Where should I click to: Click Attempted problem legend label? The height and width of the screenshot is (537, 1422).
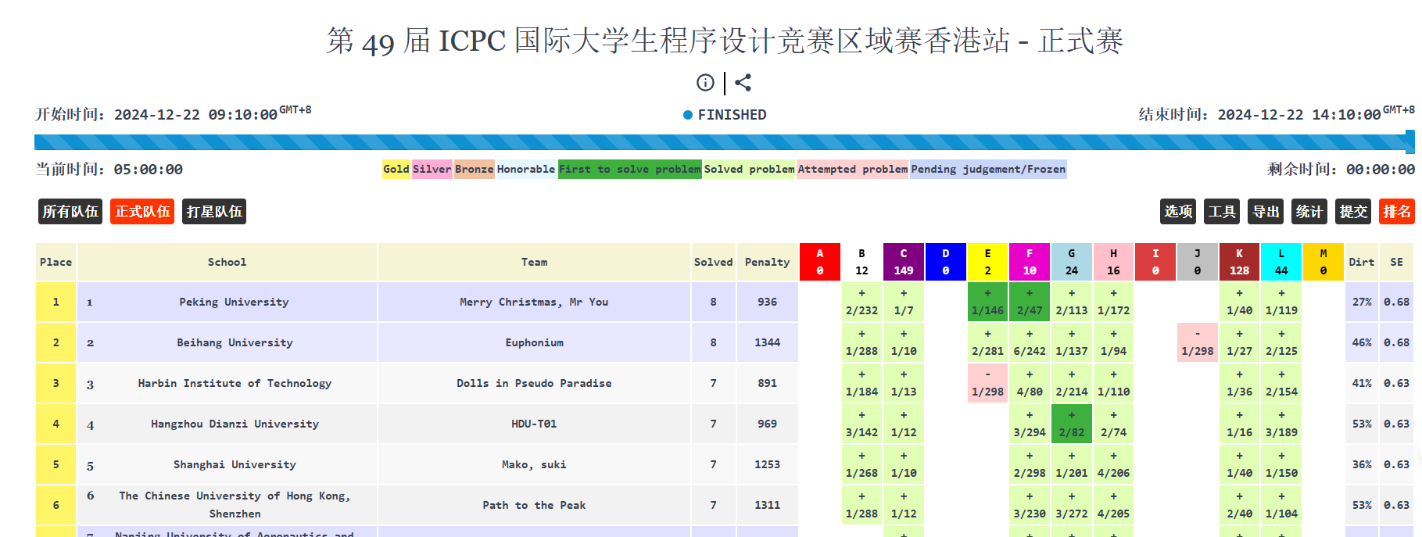pos(853,169)
